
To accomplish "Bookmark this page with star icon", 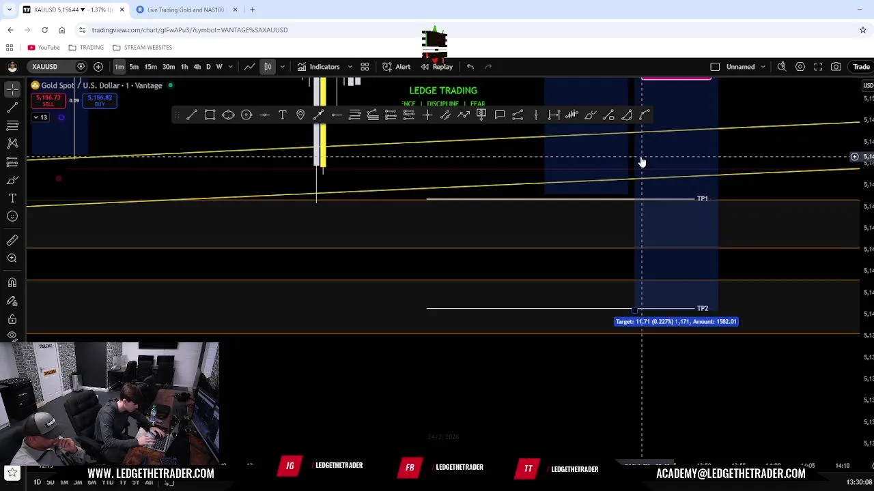I will click(863, 30).
